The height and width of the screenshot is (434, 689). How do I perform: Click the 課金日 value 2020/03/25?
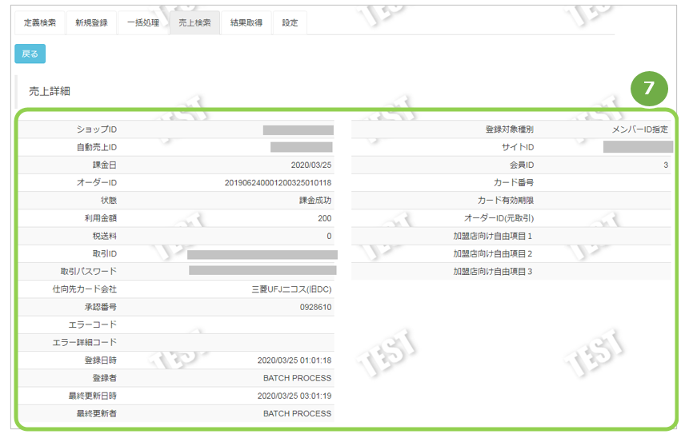[x=311, y=165]
